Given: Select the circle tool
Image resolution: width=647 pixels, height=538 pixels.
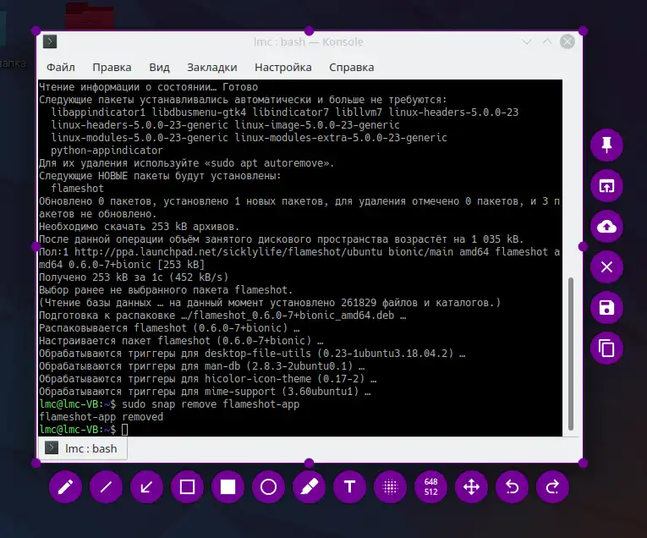Looking at the screenshot, I should click(x=268, y=487).
